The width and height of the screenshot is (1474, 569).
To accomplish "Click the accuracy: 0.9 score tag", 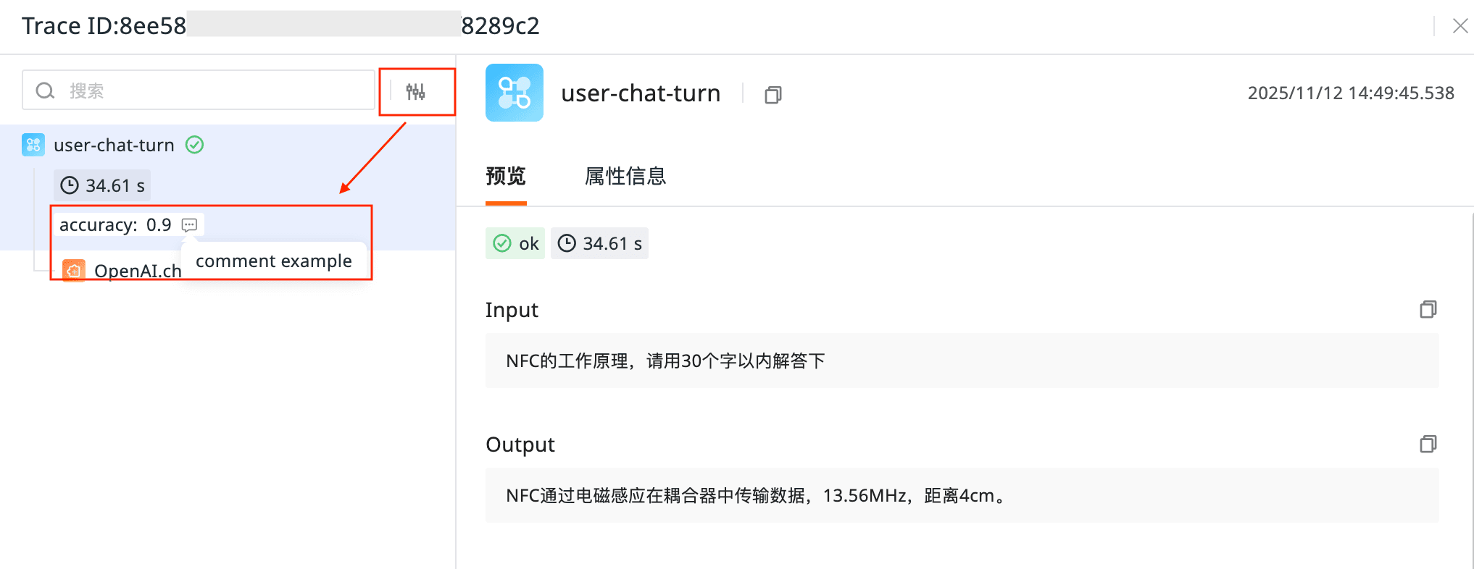I will pos(115,225).
